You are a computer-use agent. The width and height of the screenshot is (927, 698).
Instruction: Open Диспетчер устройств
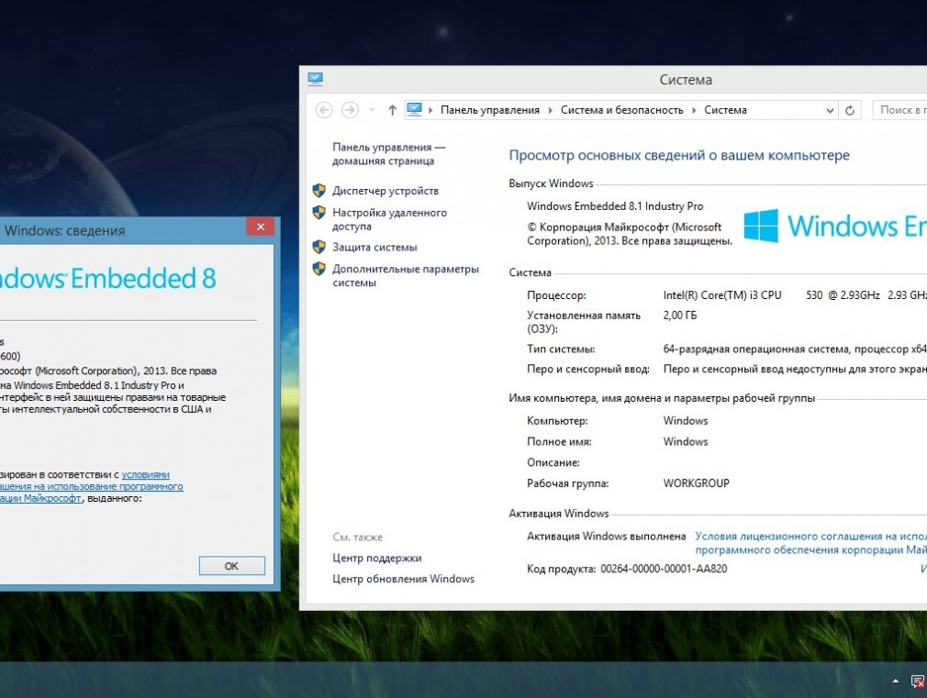pos(385,191)
